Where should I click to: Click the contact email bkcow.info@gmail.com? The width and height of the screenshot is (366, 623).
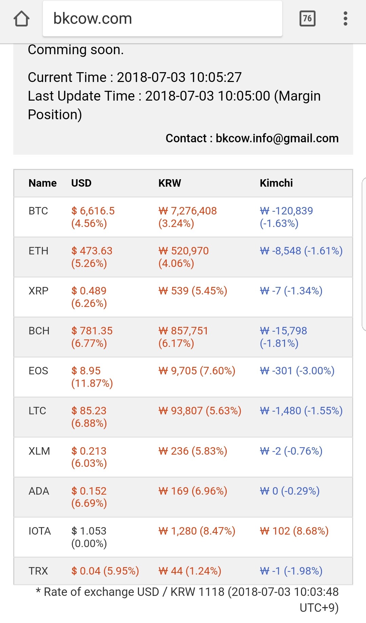(277, 139)
